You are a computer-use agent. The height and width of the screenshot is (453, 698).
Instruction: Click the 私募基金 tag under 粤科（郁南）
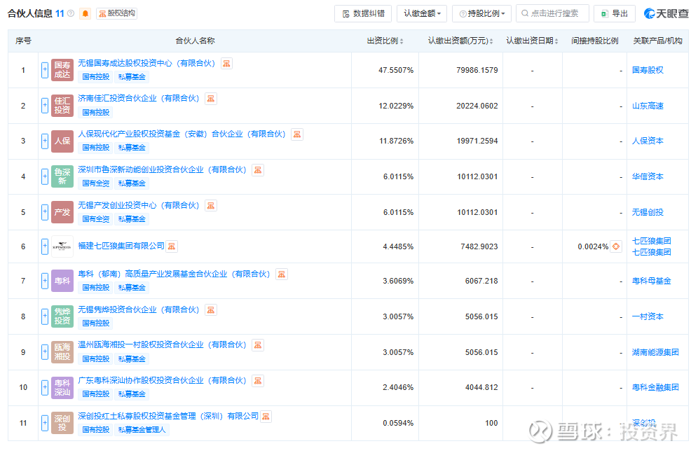pyautogui.click(x=132, y=288)
